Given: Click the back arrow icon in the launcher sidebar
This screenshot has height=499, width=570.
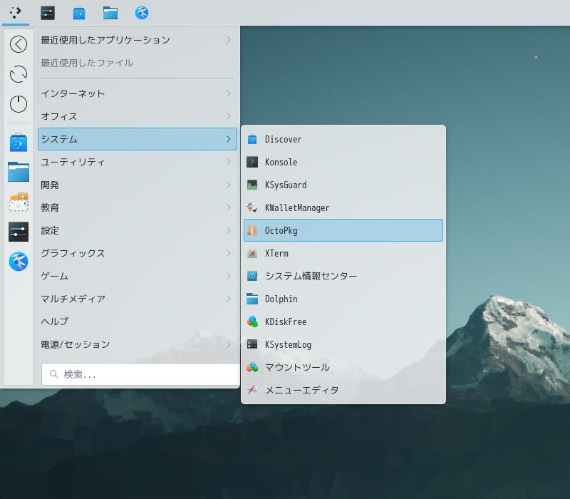Looking at the screenshot, I should pos(19,44).
